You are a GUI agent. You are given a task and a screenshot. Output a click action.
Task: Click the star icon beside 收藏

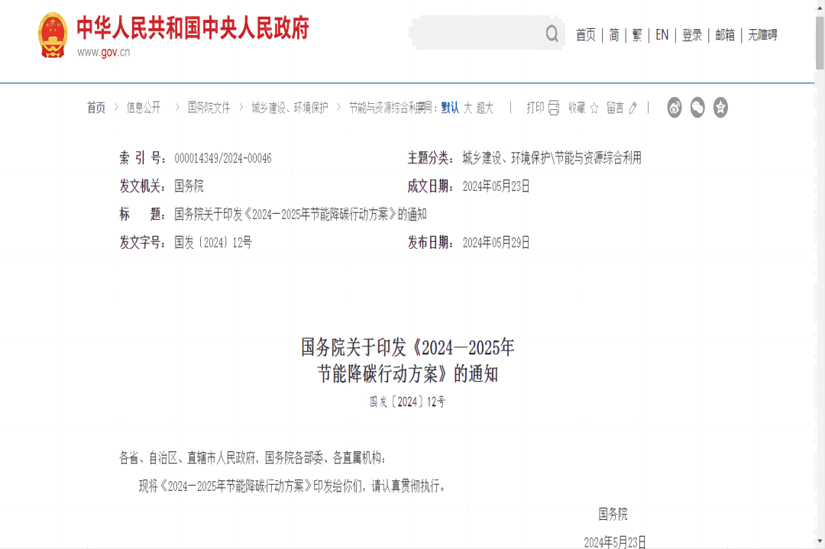pos(594,108)
